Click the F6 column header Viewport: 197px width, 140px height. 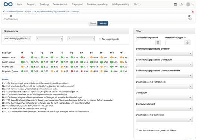[x=71, y=52]
